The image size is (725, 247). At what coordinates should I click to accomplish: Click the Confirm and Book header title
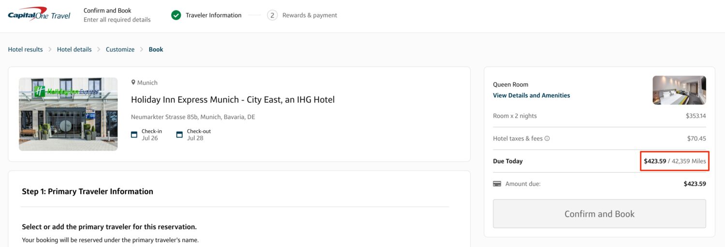click(x=107, y=11)
